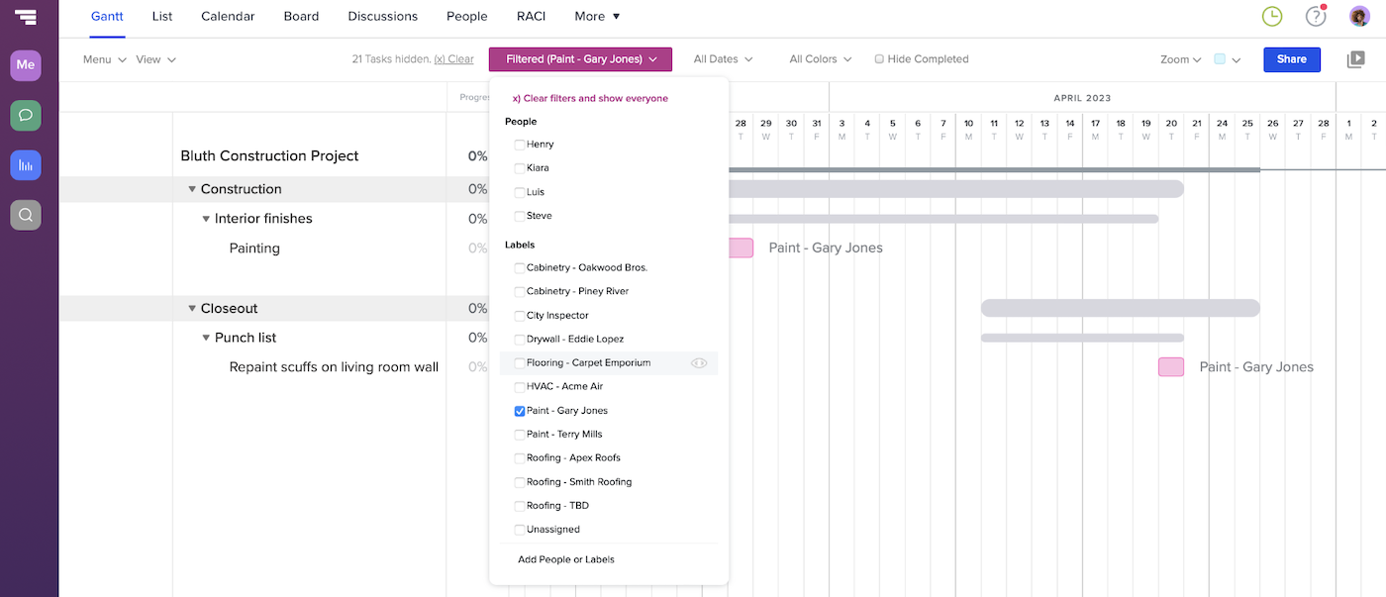Select the gantt chart icon in sidebar

pyautogui.click(x=25, y=164)
